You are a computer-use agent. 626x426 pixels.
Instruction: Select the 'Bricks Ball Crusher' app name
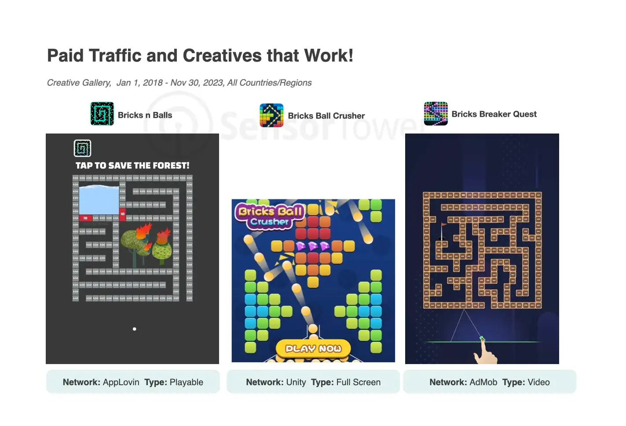coord(326,116)
